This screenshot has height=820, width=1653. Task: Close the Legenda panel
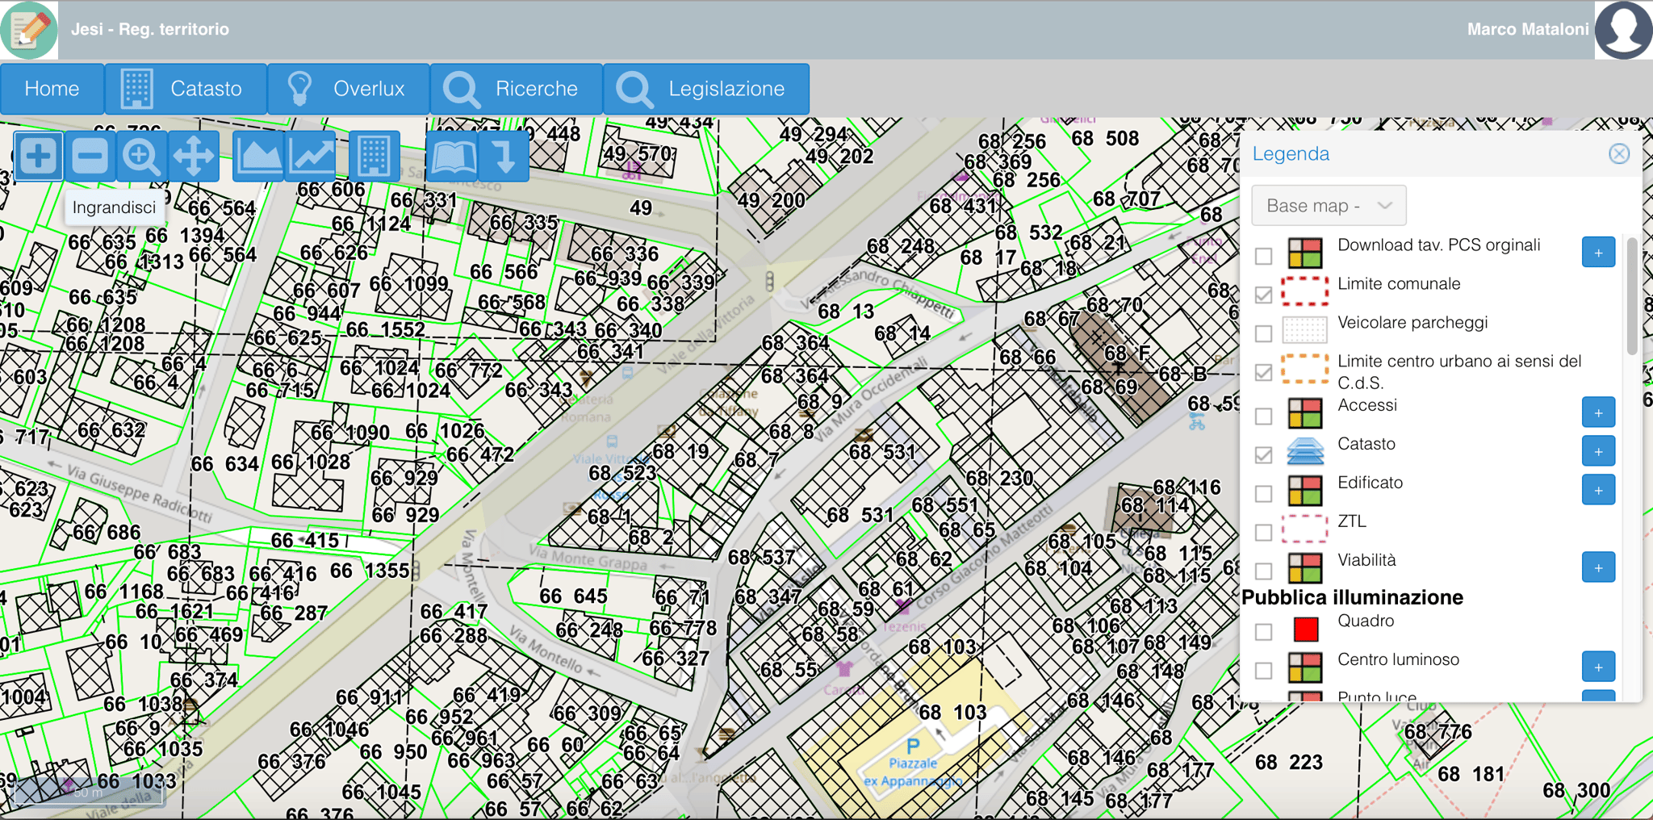[x=1618, y=154]
